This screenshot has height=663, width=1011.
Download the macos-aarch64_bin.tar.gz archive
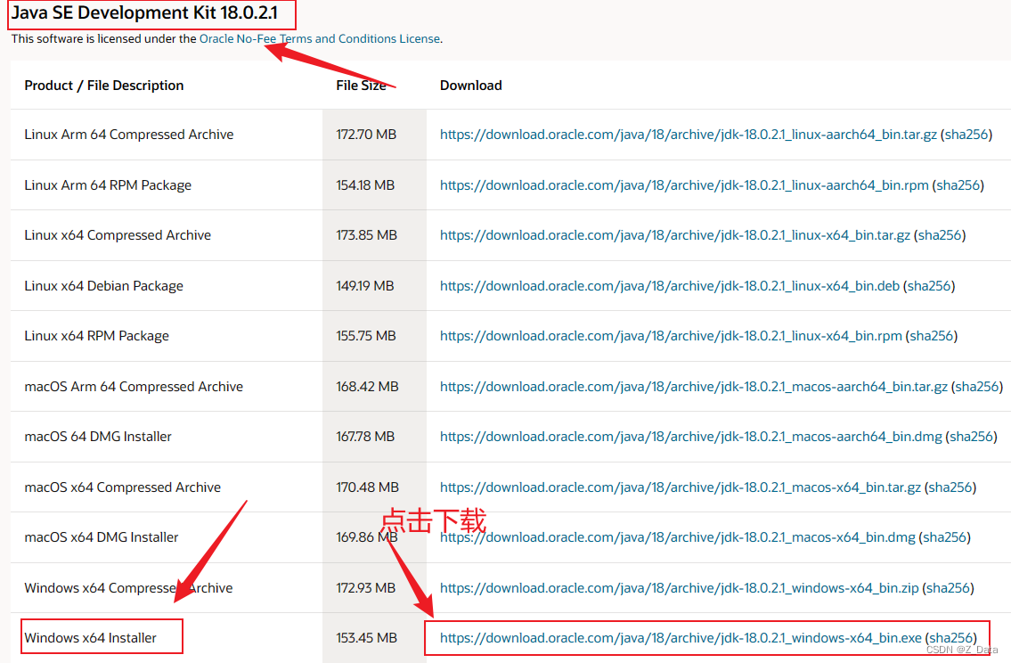pyautogui.click(x=694, y=387)
